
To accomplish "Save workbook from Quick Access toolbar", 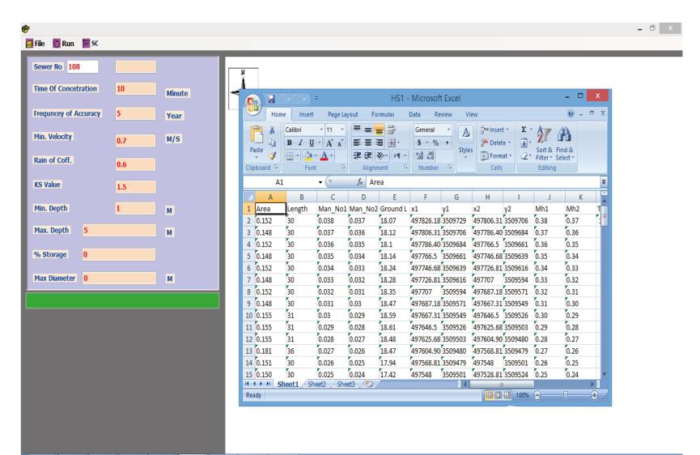I will [271, 99].
